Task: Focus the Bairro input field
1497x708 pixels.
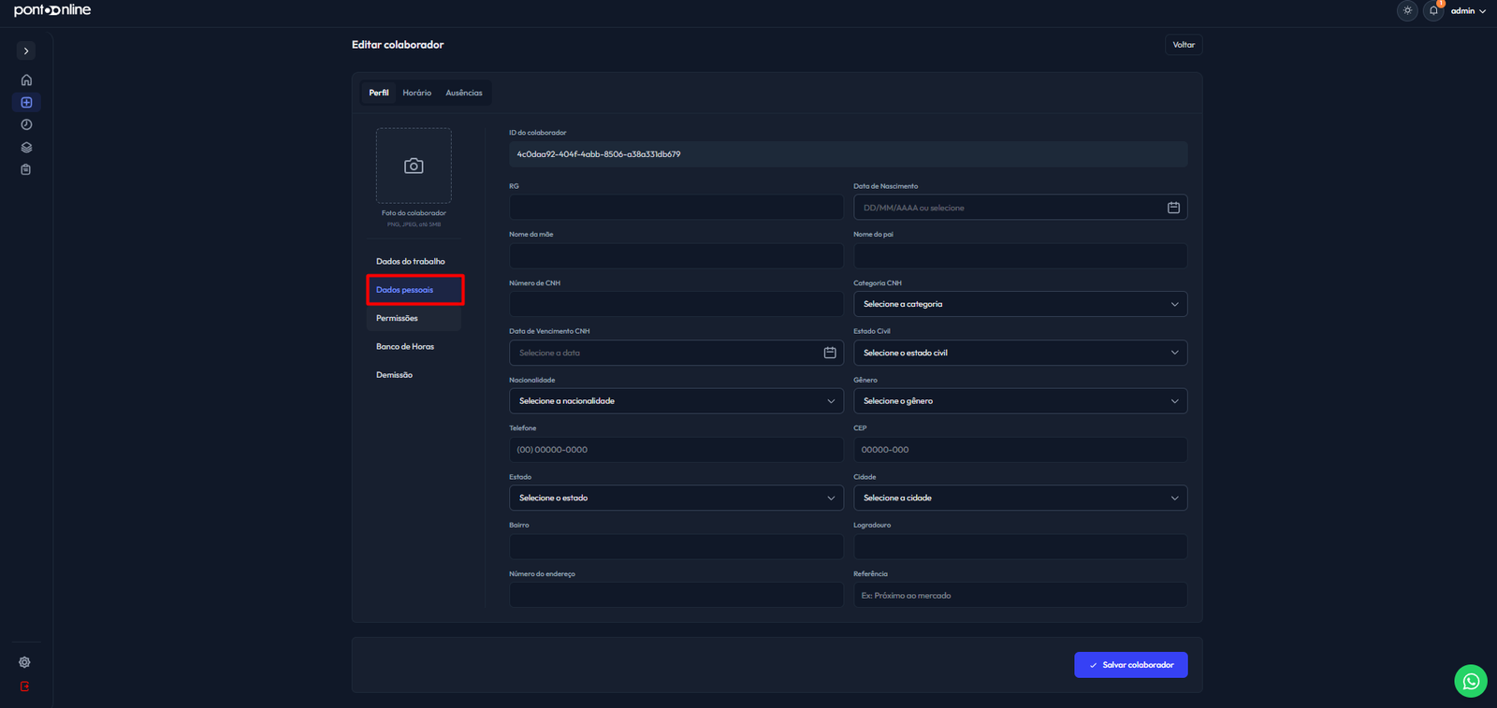Action: click(x=676, y=546)
